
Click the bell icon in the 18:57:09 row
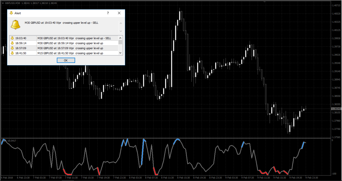pyautogui.click(x=12, y=48)
